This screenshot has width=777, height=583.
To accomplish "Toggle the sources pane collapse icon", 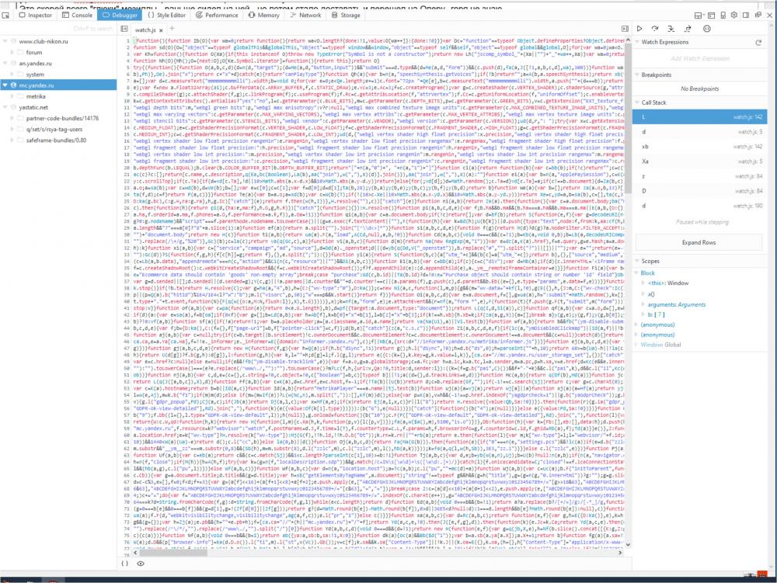I will point(124,29).
